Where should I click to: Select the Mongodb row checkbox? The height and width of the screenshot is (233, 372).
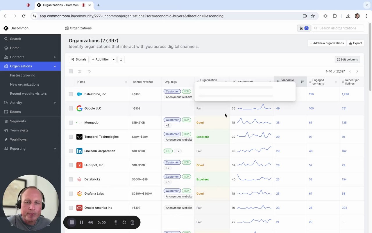pos(71,123)
